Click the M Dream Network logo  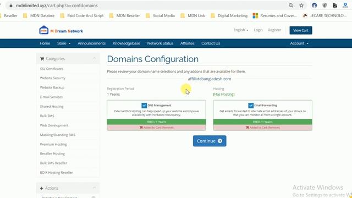[x=61, y=31]
